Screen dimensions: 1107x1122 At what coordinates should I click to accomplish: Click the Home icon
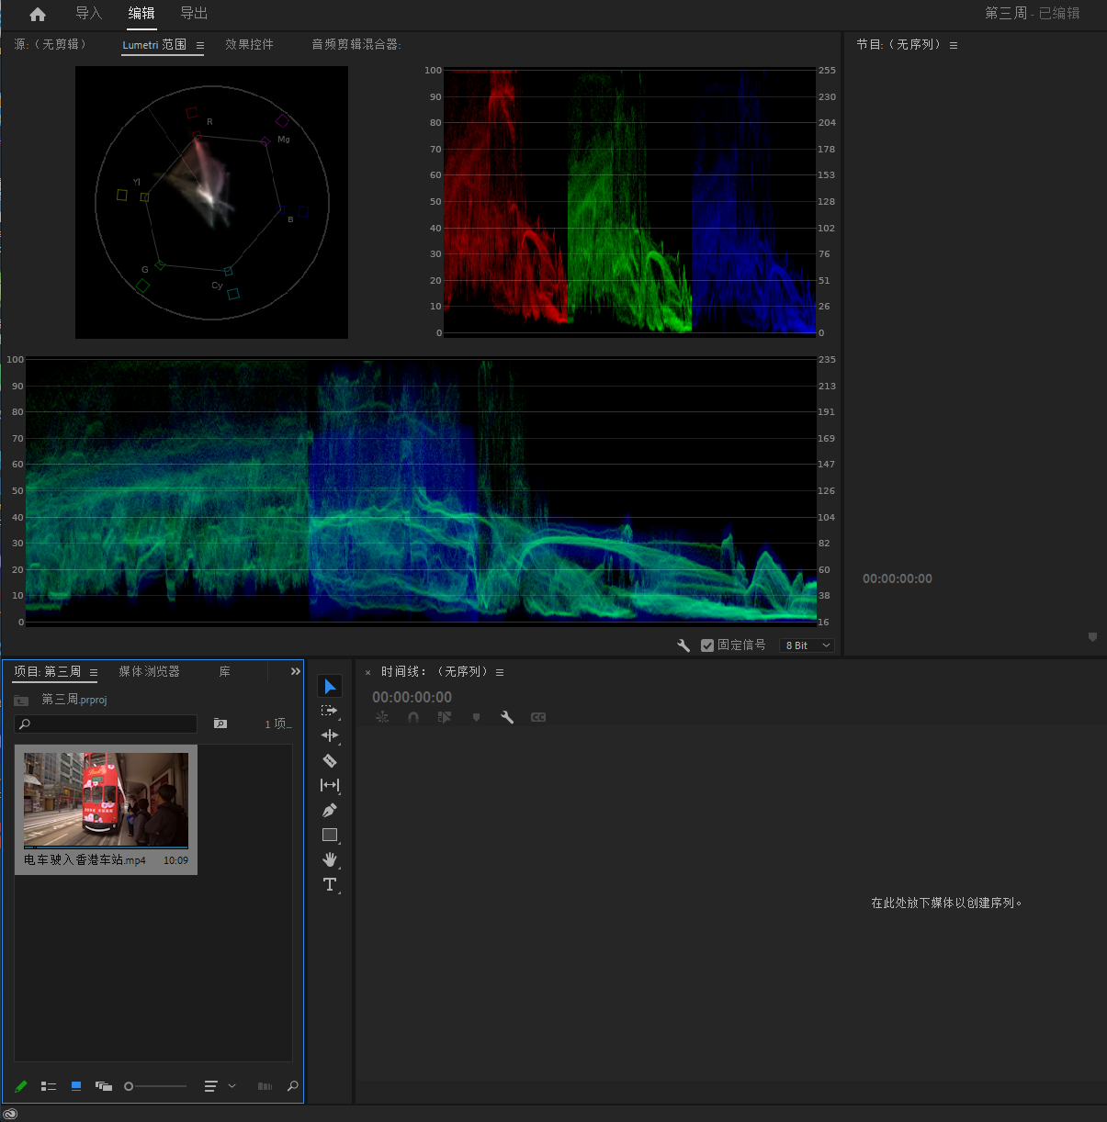pyautogui.click(x=38, y=14)
